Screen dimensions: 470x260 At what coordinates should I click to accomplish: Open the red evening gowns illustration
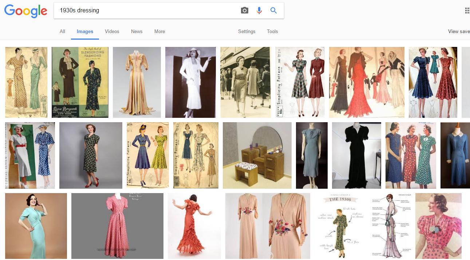tap(367, 82)
